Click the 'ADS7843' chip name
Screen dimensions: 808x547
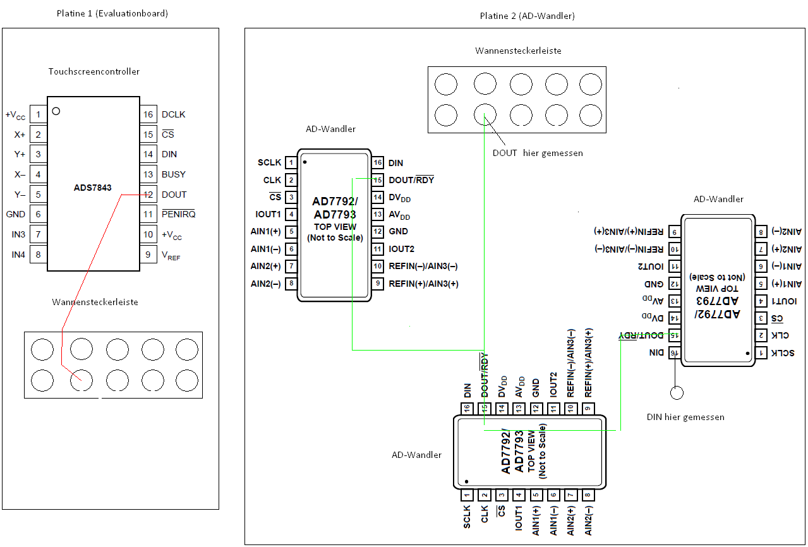tap(93, 188)
